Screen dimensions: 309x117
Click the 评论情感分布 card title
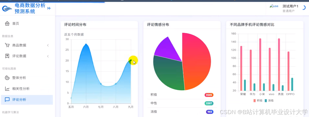point(158,25)
